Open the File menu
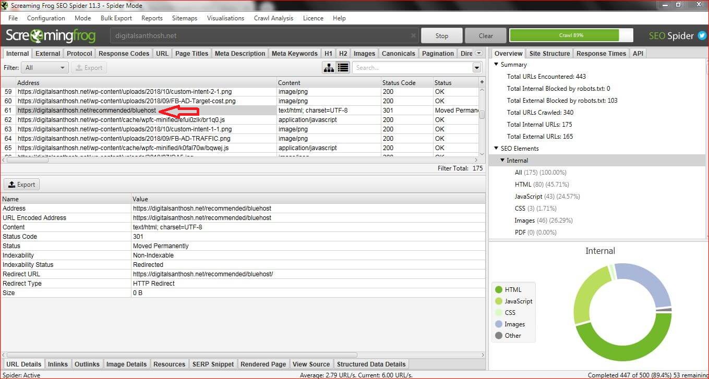This screenshot has height=379, width=709. [13, 18]
